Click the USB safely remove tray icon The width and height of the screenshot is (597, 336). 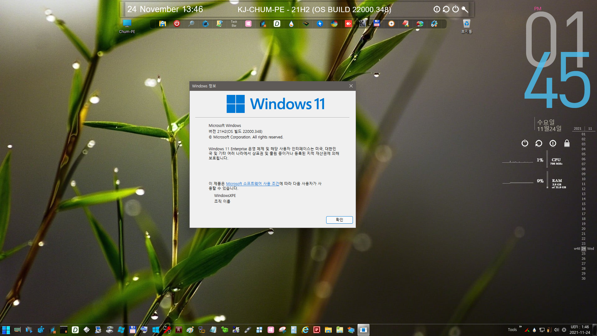pos(549,330)
